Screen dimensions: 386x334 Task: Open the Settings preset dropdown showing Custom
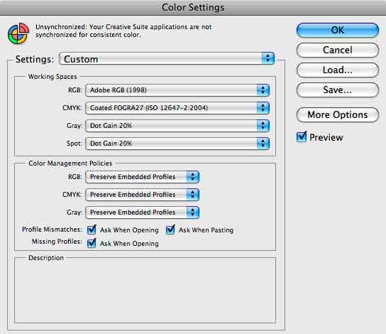tap(167, 59)
